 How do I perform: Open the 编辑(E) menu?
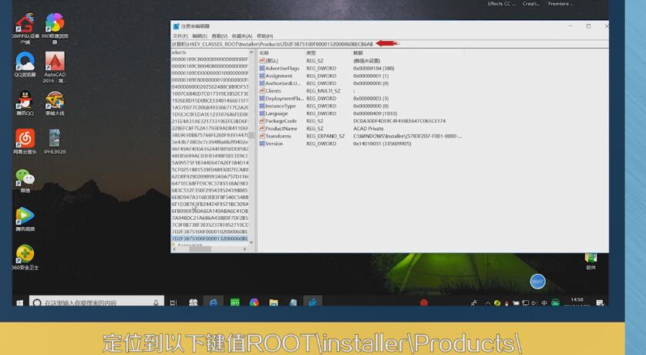(199, 36)
